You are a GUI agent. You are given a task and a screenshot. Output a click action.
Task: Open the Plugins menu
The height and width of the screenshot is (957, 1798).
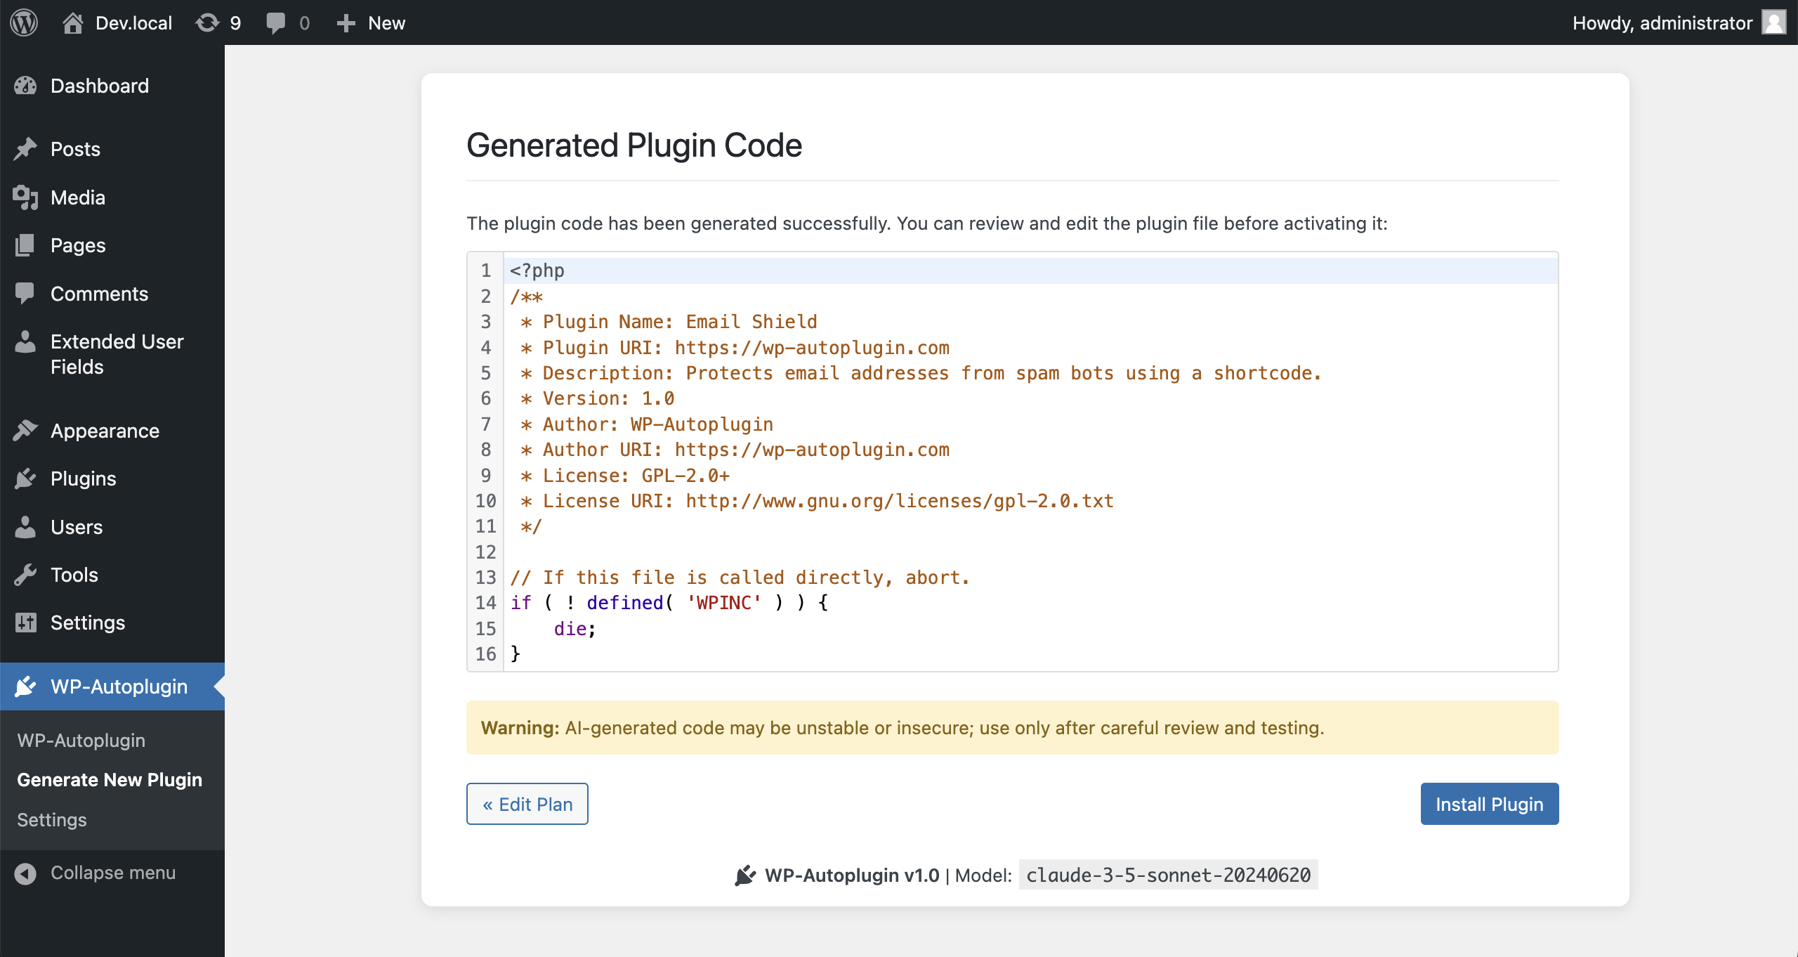(x=83, y=478)
